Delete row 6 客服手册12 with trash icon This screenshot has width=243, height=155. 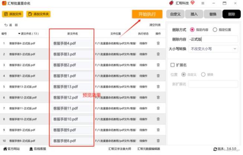click(x=158, y=97)
